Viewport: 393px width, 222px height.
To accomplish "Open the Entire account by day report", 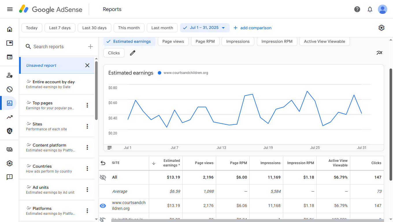I will pyautogui.click(x=57, y=84).
